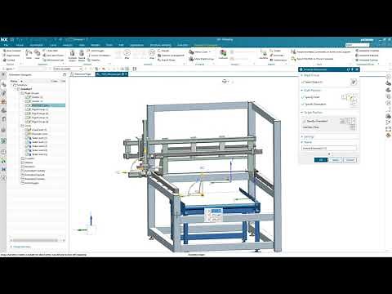The height and width of the screenshot is (294, 392).
Task: Click the navigator panel maximize icon
Action: click(x=65, y=74)
